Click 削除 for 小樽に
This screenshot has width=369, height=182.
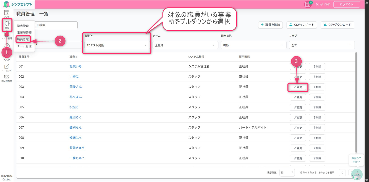pyautogui.click(x=317, y=77)
